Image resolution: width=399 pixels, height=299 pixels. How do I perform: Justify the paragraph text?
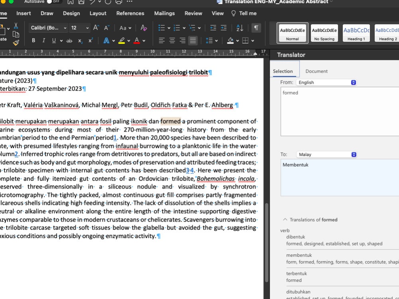(193, 41)
